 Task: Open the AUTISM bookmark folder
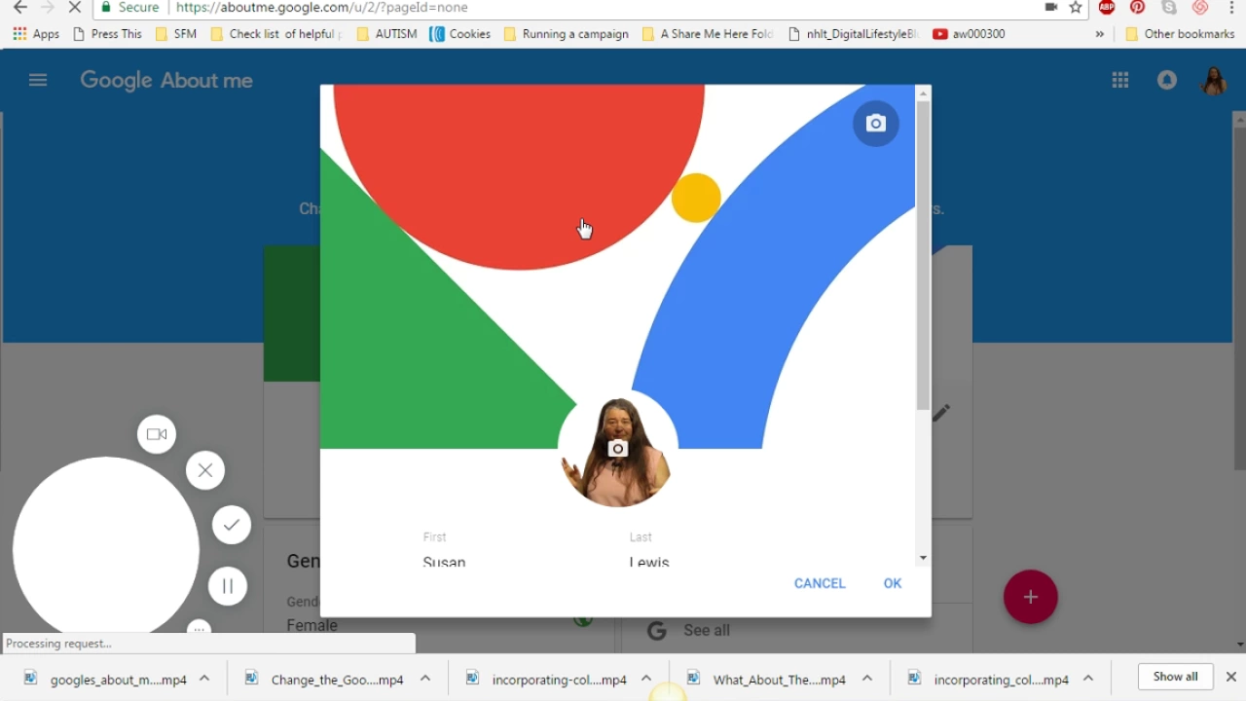coord(387,34)
